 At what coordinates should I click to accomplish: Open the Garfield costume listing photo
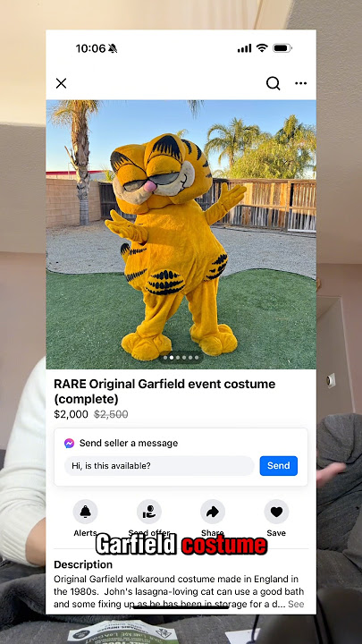pyautogui.click(x=181, y=234)
